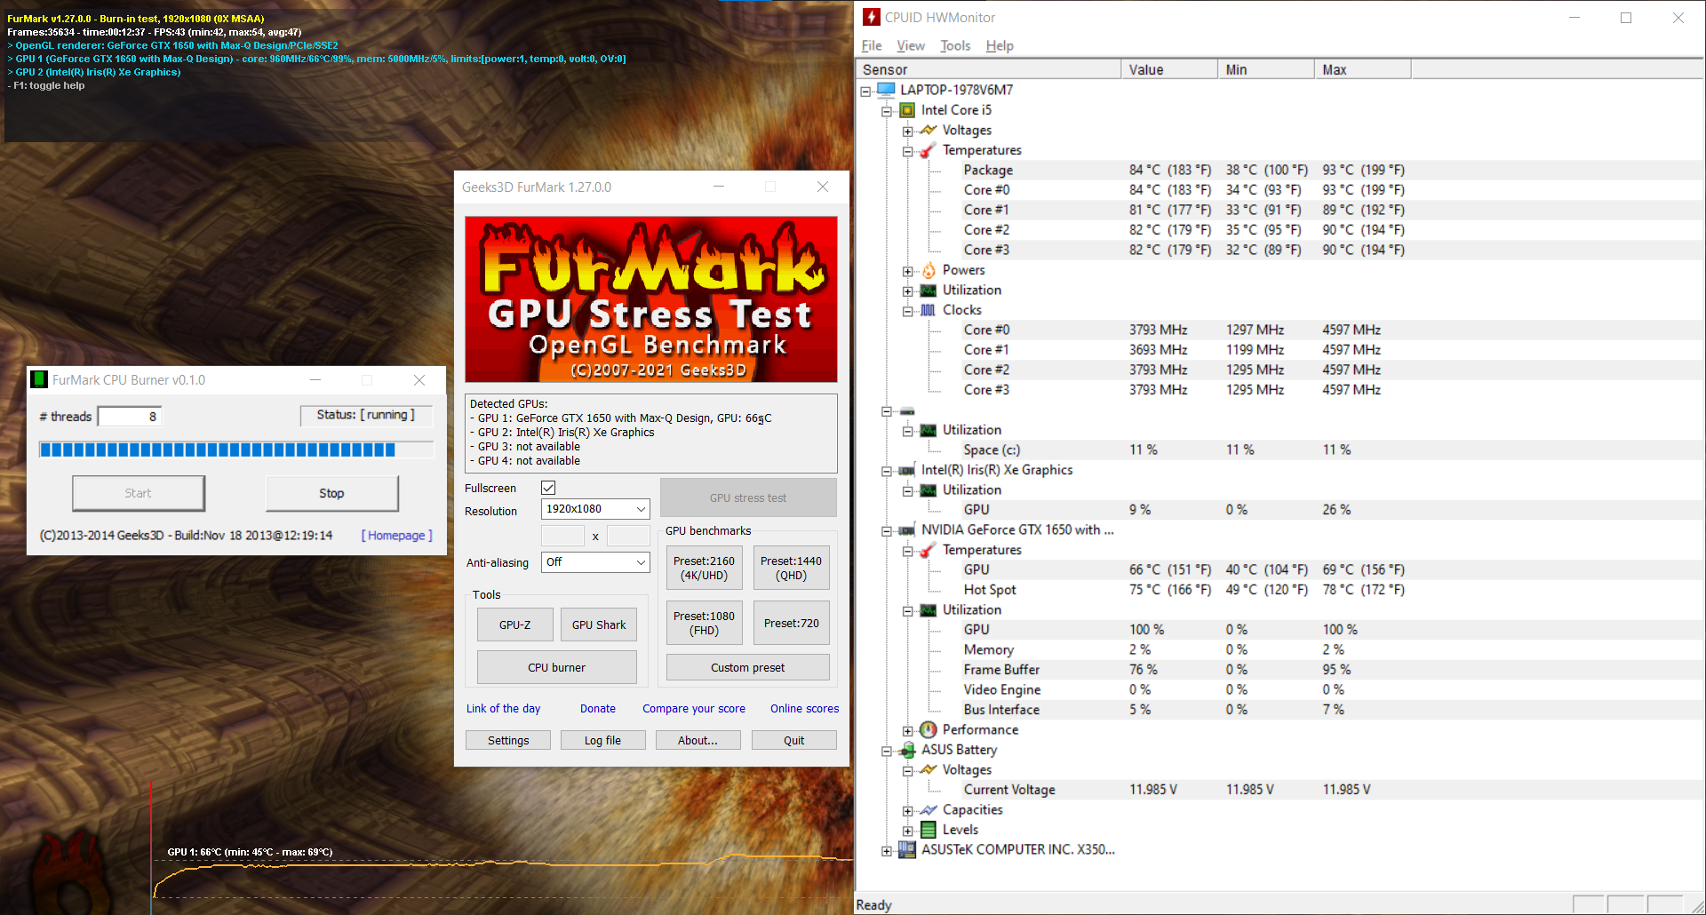Click Stop in FurMark CPU Burner
The width and height of the screenshot is (1706, 915).
(331, 493)
